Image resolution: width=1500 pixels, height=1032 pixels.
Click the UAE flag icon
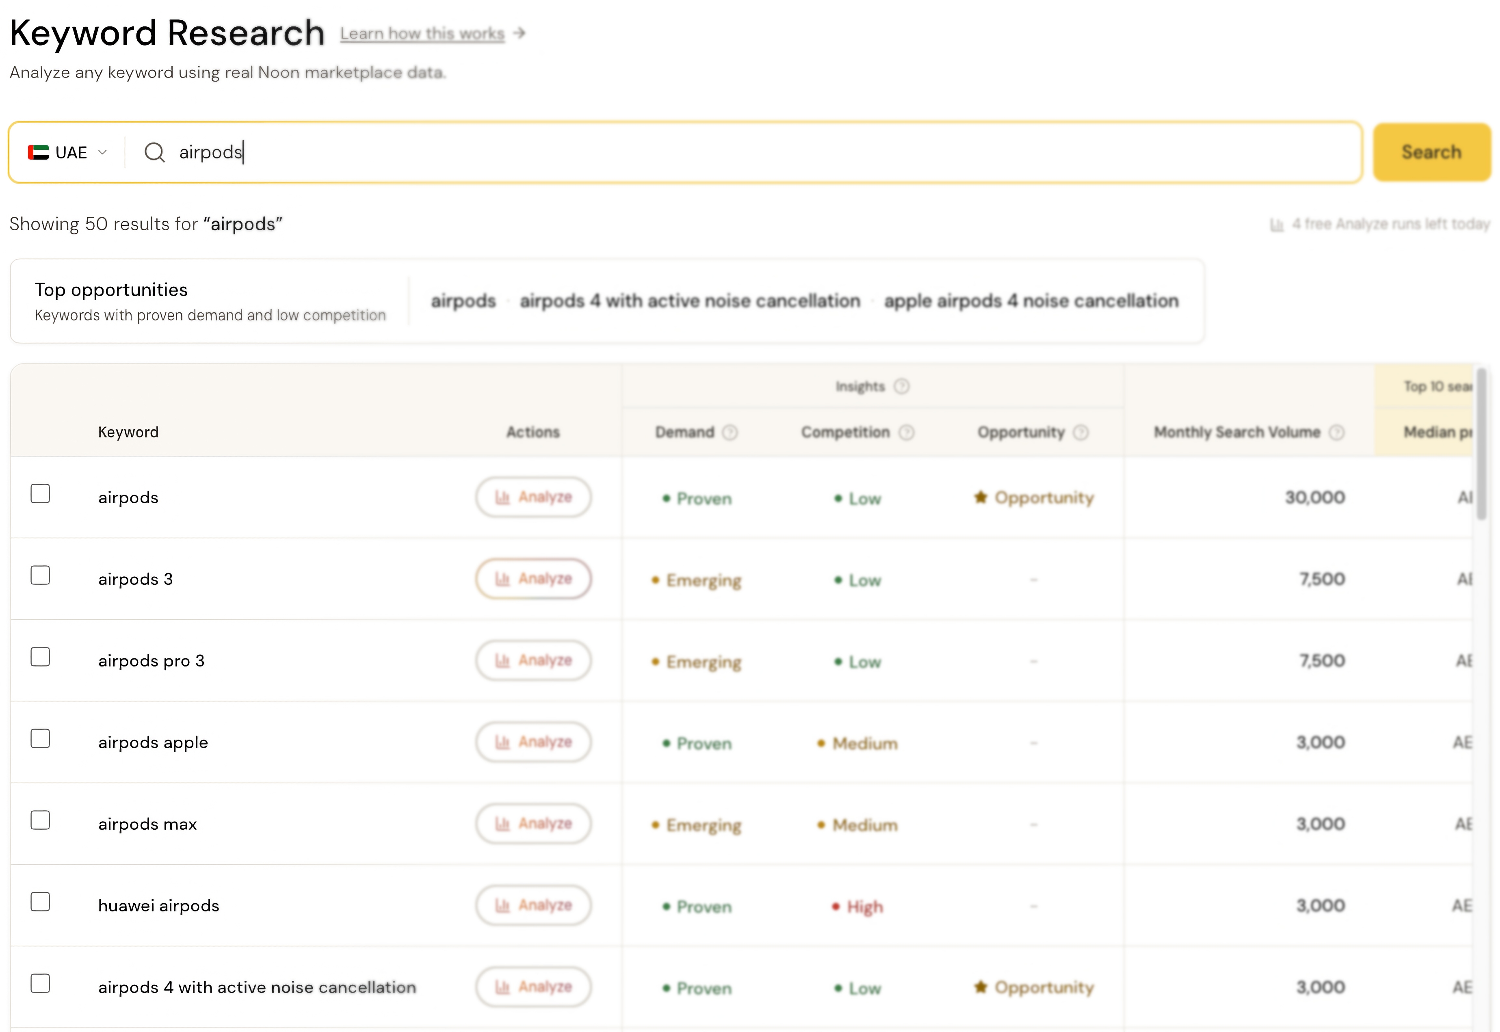pos(38,153)
